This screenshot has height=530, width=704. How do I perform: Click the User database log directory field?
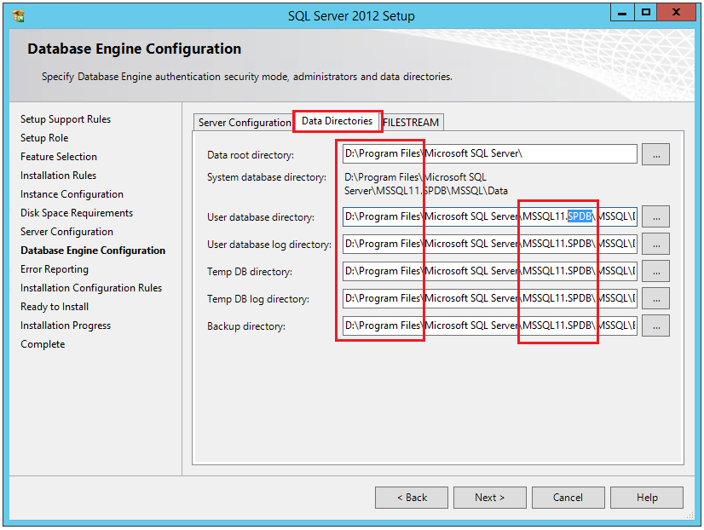pos(490,245)
